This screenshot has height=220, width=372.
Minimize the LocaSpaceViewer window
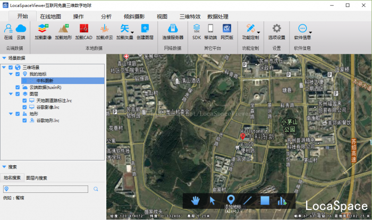pos(332,5)
